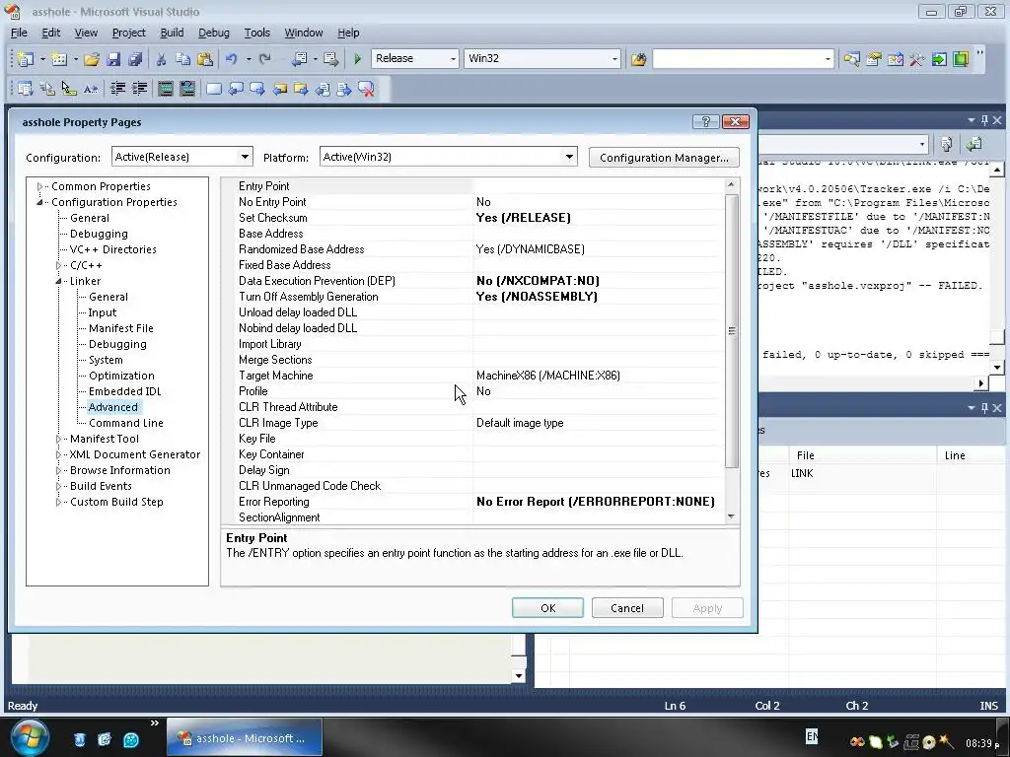Click the Save All icon
Image resolution: width=1010 pixels, height=757 pixels.
(134, 59)
